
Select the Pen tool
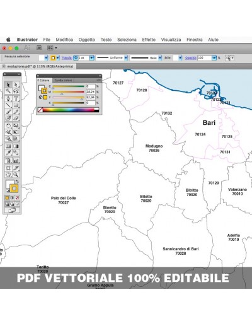(8, 98)
